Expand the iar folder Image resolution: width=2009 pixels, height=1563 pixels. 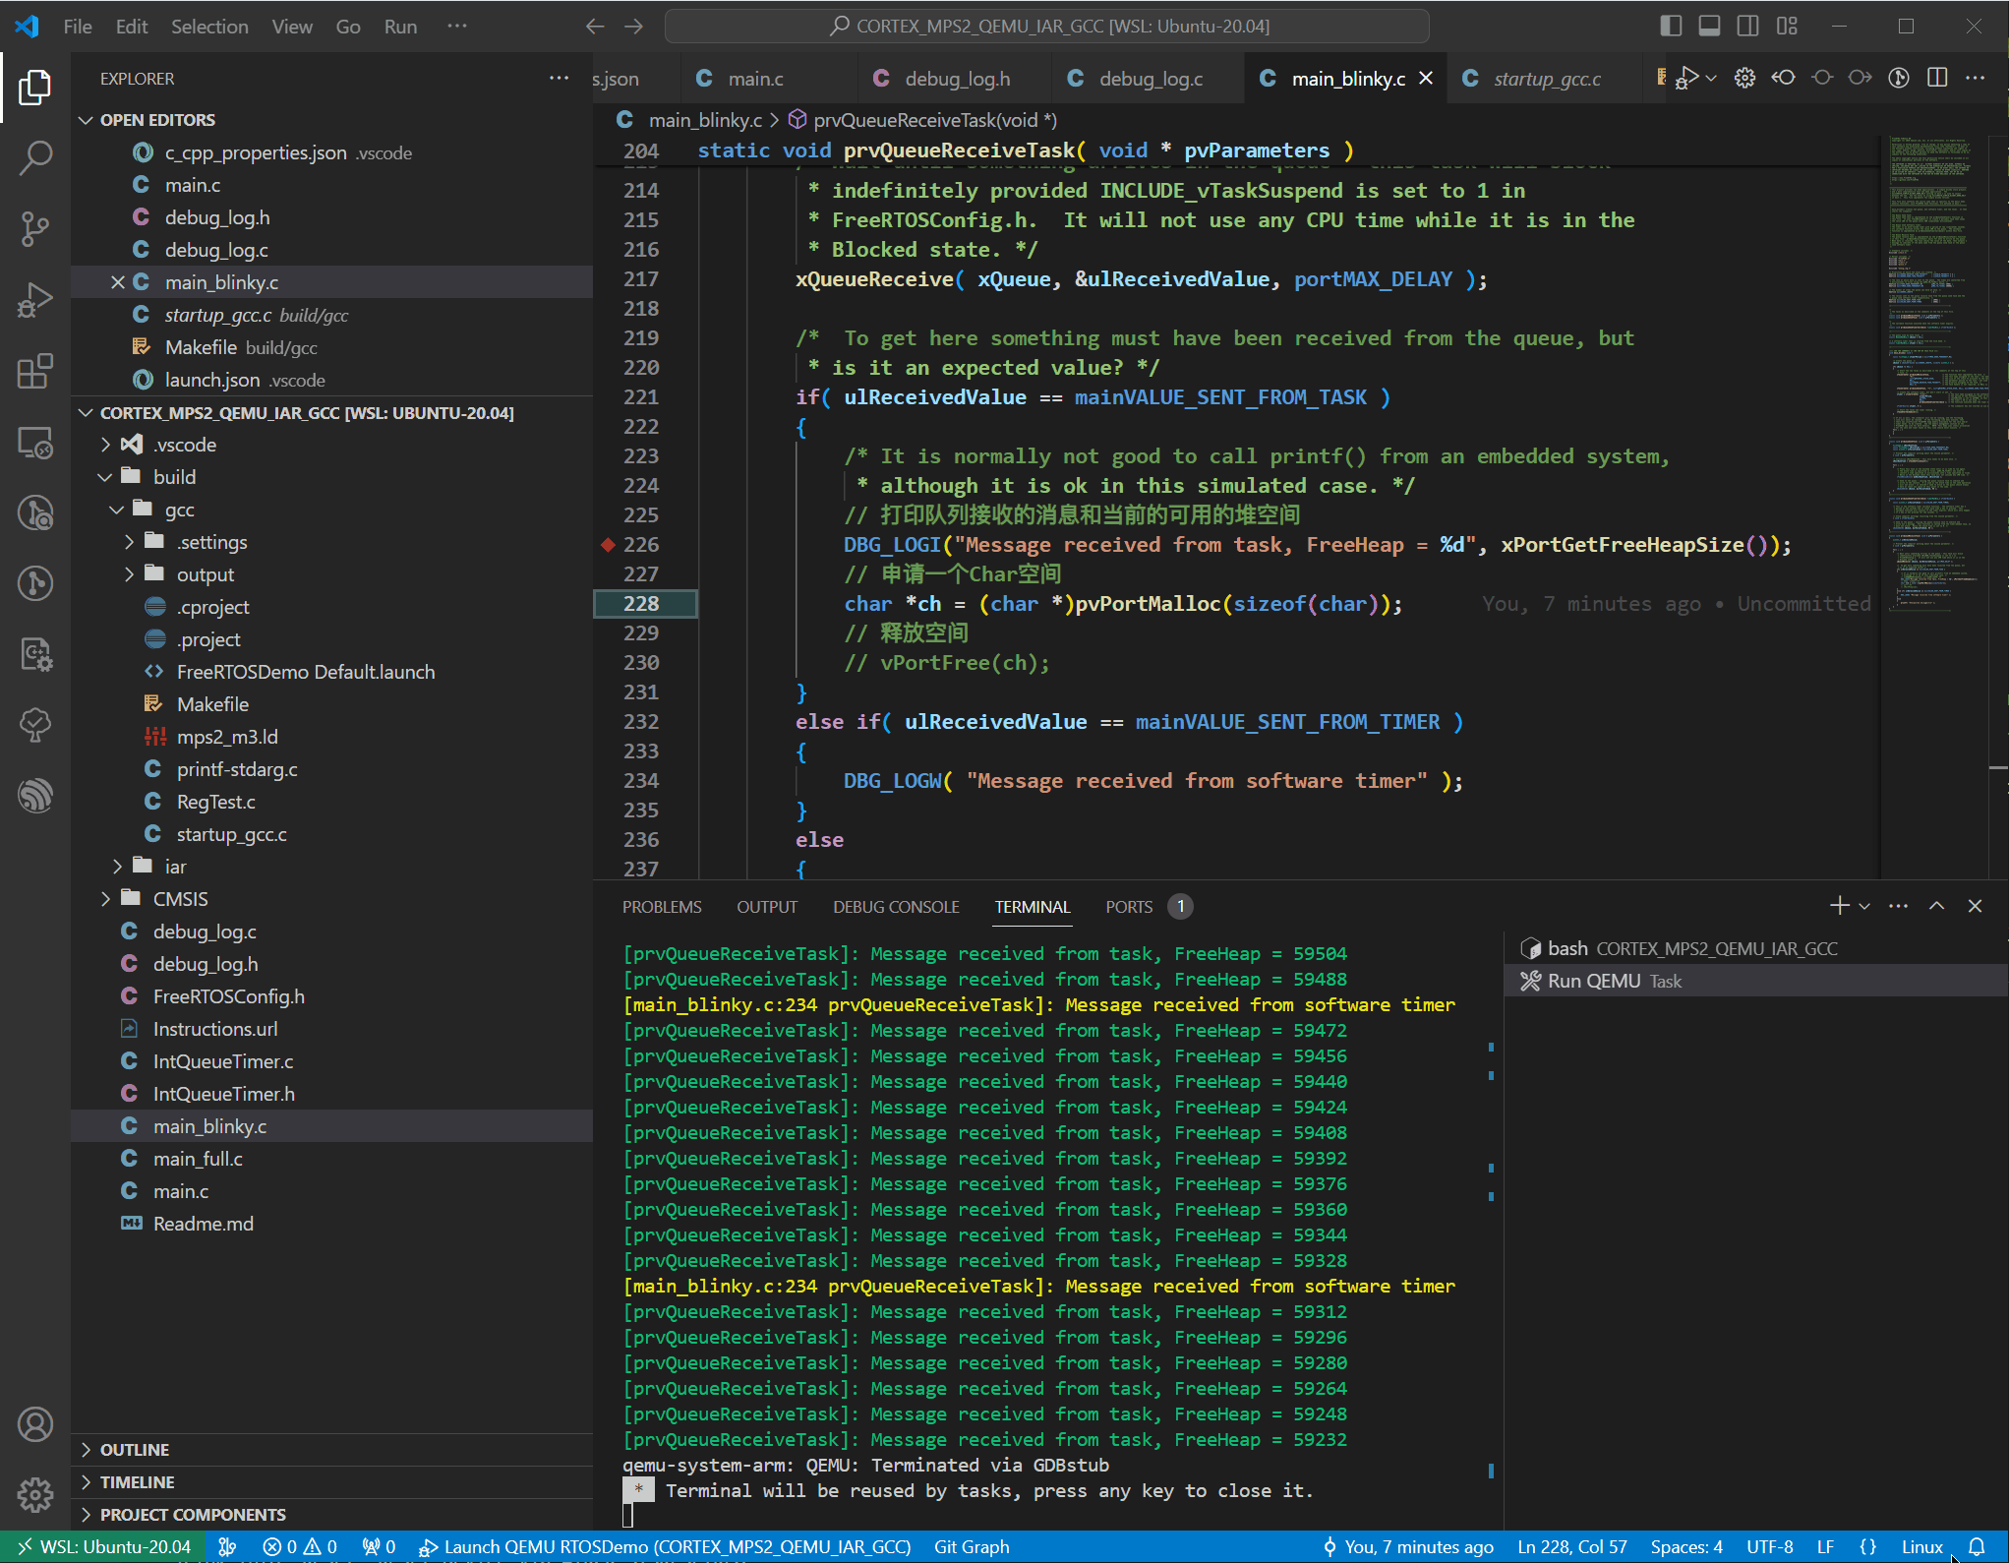pyautogui.click(x=118, y=867)
